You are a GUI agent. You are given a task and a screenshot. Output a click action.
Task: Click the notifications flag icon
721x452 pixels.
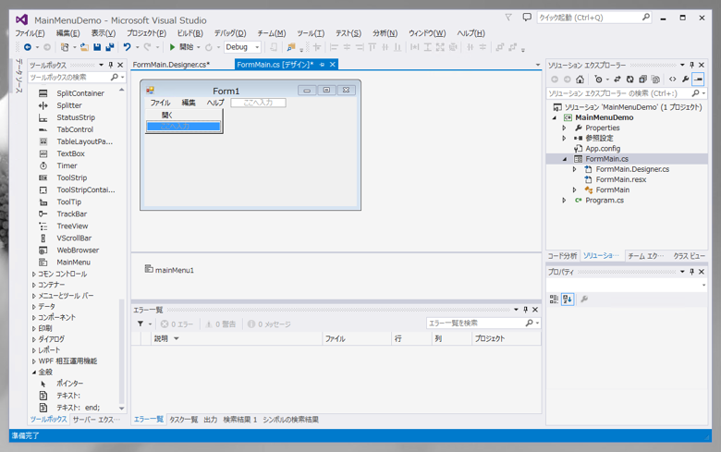pyautogui.click(x=508, y=18)
